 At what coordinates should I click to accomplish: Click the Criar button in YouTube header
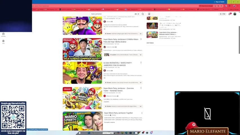click(223, 14)
